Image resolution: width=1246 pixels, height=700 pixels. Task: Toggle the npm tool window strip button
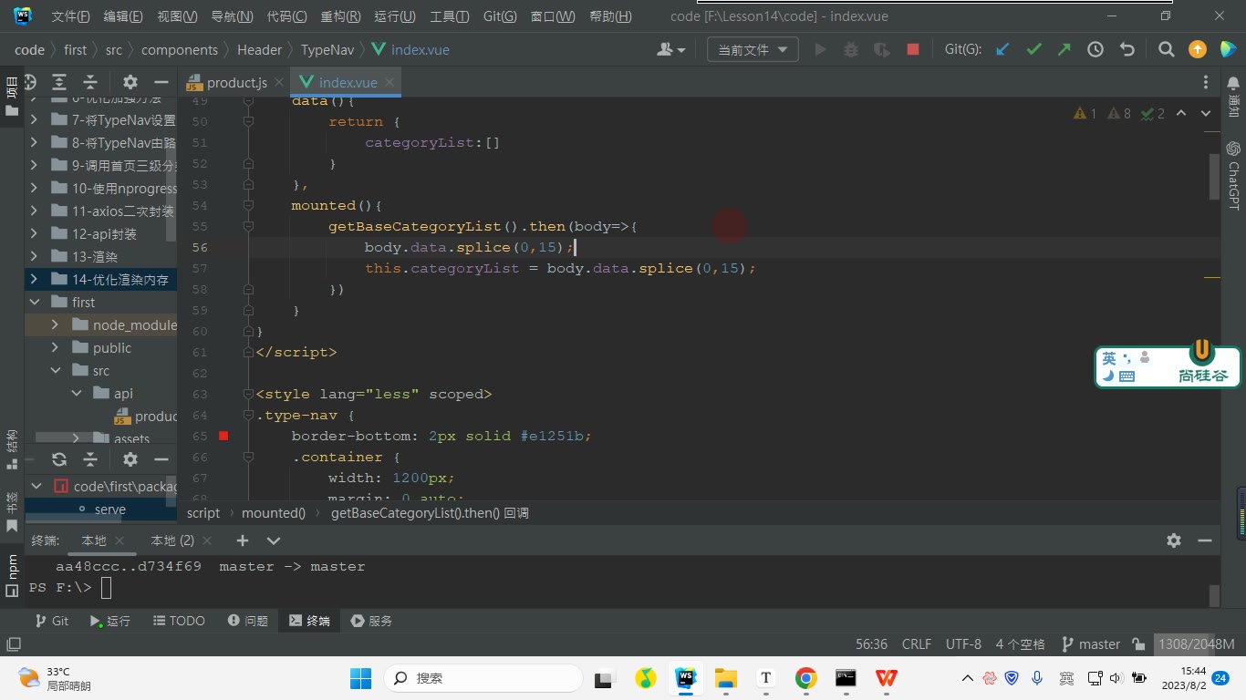12,574
